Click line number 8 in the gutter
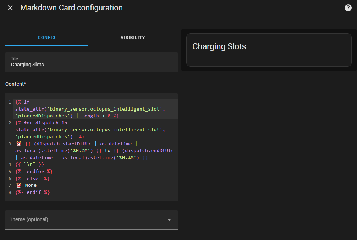The width and height of the screenshot is (357, 240). click(10, 192)
